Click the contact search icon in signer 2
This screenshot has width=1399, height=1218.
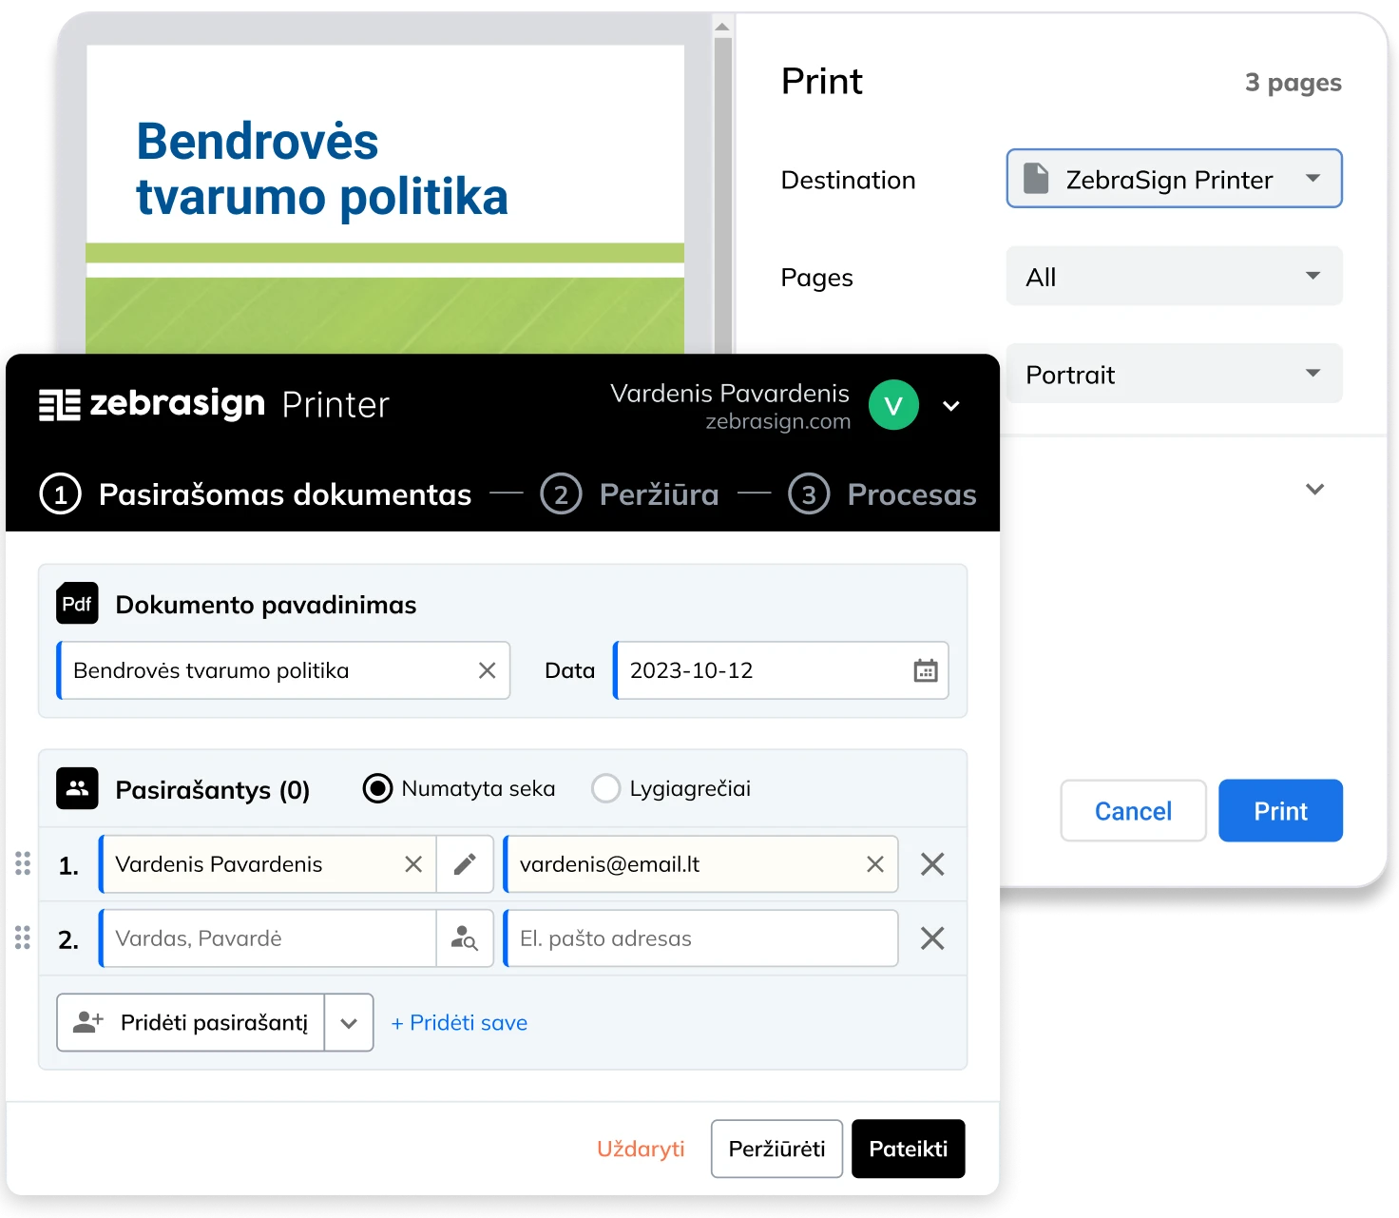click(x=465, y=938)
